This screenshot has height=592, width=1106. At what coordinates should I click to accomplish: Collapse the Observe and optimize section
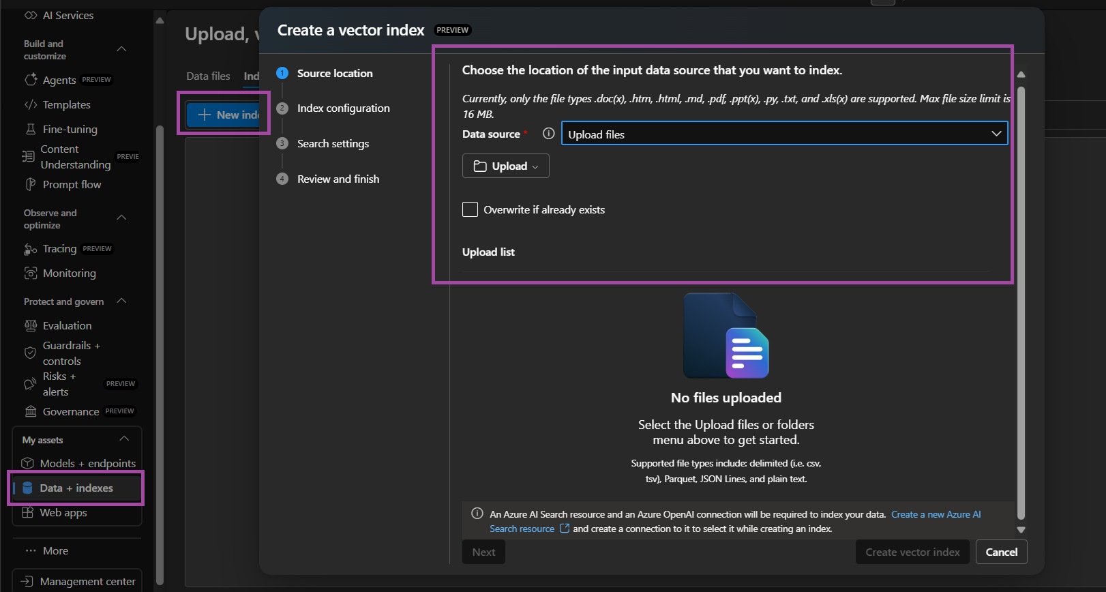pyautogui.click(x=121, y=218)
